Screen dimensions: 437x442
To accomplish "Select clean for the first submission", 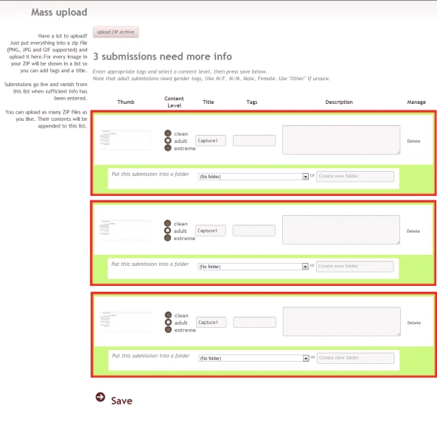I will (x=168, y=133).
